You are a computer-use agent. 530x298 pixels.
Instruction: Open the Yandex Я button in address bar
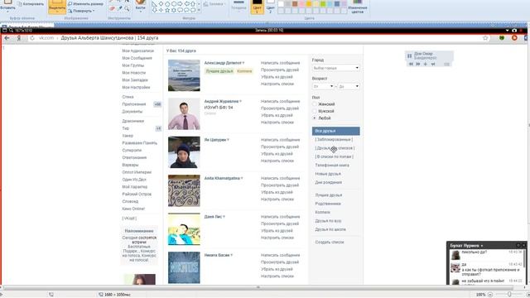(19, 38)
